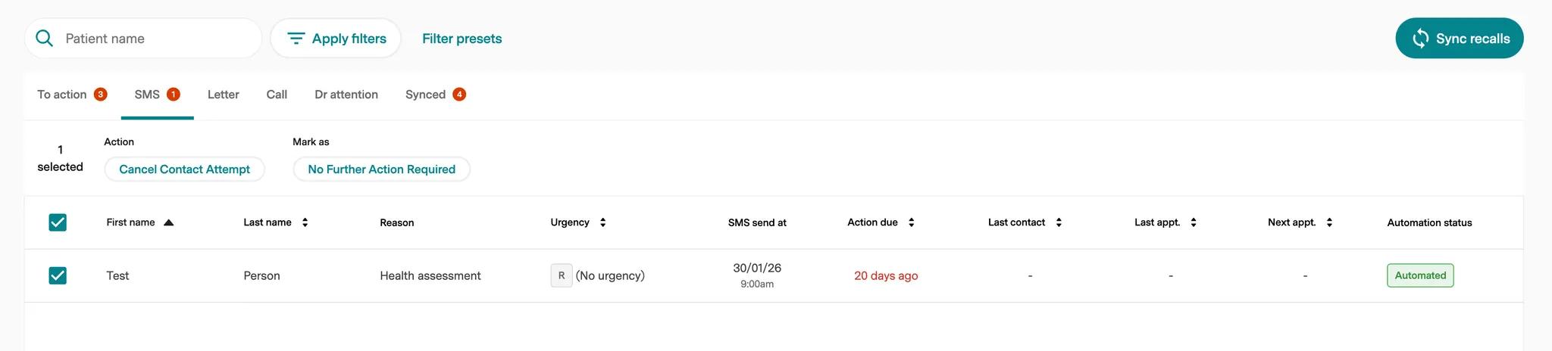Uncheck the Test Person row checkbox
Image resolution: width=1552 pixels, height=351 pixels.
58,275
